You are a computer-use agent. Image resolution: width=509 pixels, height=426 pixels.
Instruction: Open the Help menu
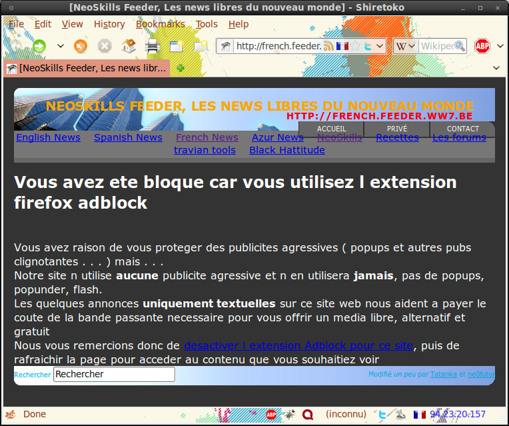[239, 24]
